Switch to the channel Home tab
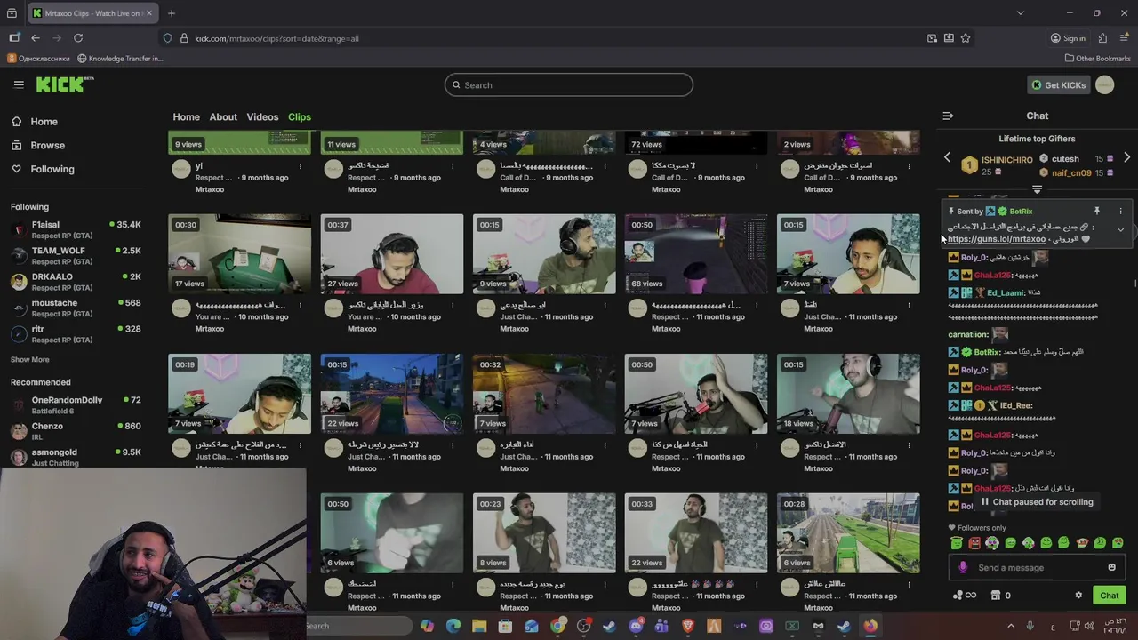1138x640 pixels. click(186, 117)
